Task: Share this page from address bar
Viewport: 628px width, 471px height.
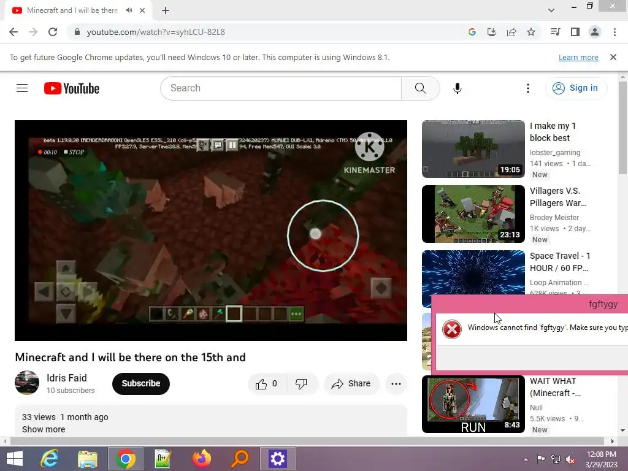Action: point(511,32)
